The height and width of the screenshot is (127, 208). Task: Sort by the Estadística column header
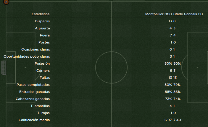point(41,14)
